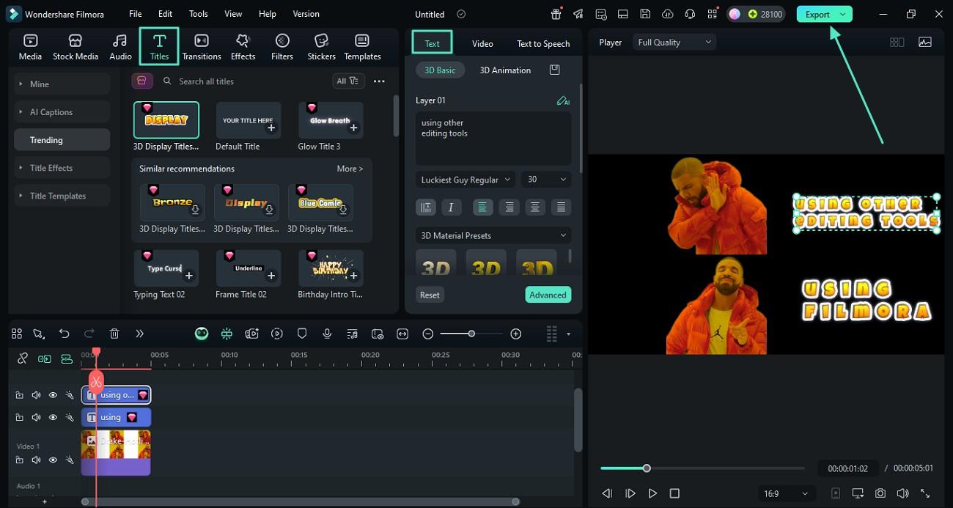Open the scopes waveform icon in player

tap(925, 43)
